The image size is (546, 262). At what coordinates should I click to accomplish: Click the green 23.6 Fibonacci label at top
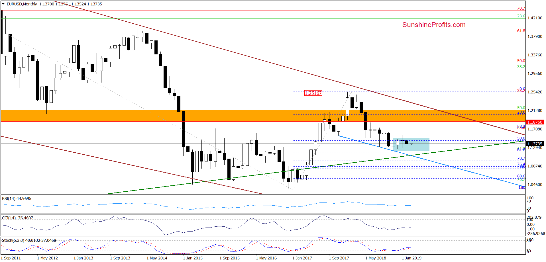(521, 16)
